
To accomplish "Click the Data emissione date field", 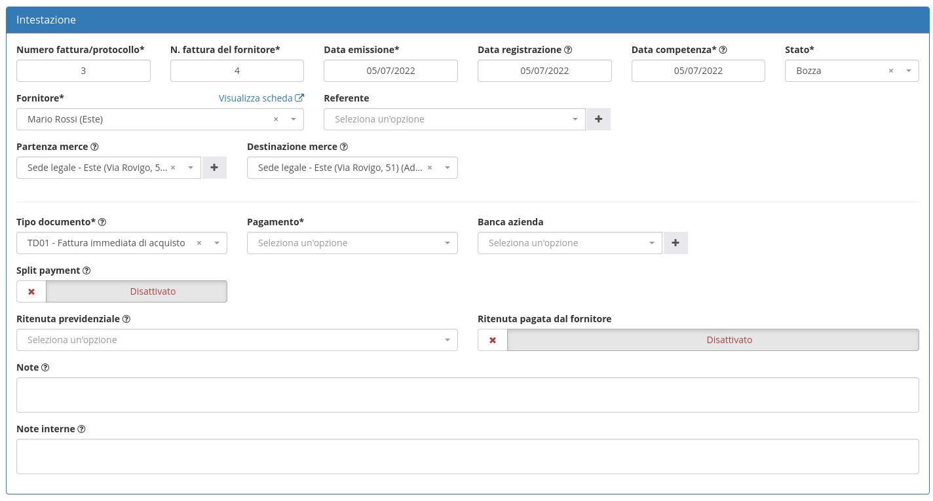I will 390,71.
